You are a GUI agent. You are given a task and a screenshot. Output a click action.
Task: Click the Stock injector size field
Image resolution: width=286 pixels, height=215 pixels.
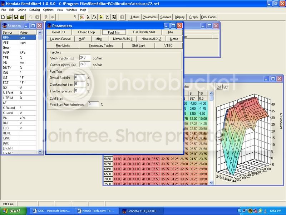click(85, 58)
